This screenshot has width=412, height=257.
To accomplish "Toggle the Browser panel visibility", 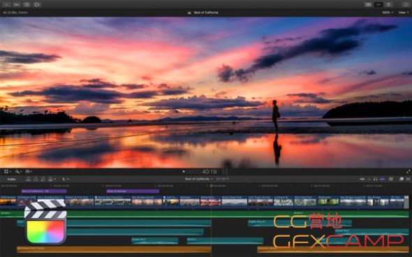I will pos(369,4).
